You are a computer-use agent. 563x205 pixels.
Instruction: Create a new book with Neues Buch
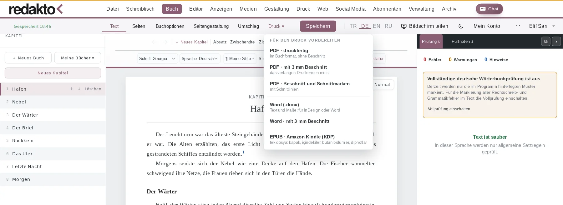coord(28,58)
